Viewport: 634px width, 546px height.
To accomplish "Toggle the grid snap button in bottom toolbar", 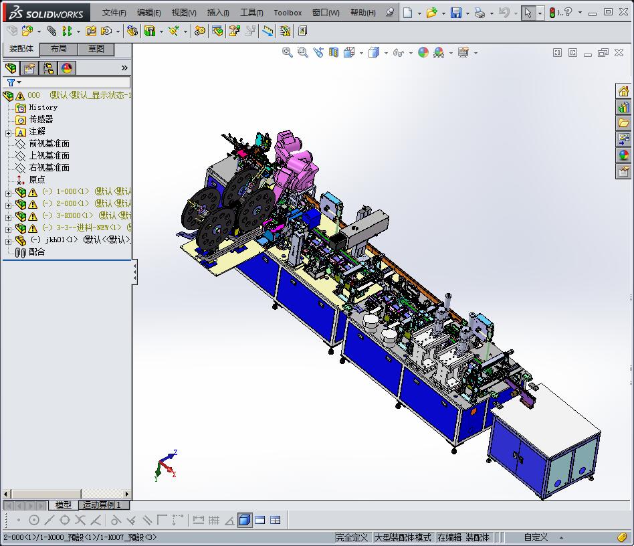I will [x=214, y=520].
